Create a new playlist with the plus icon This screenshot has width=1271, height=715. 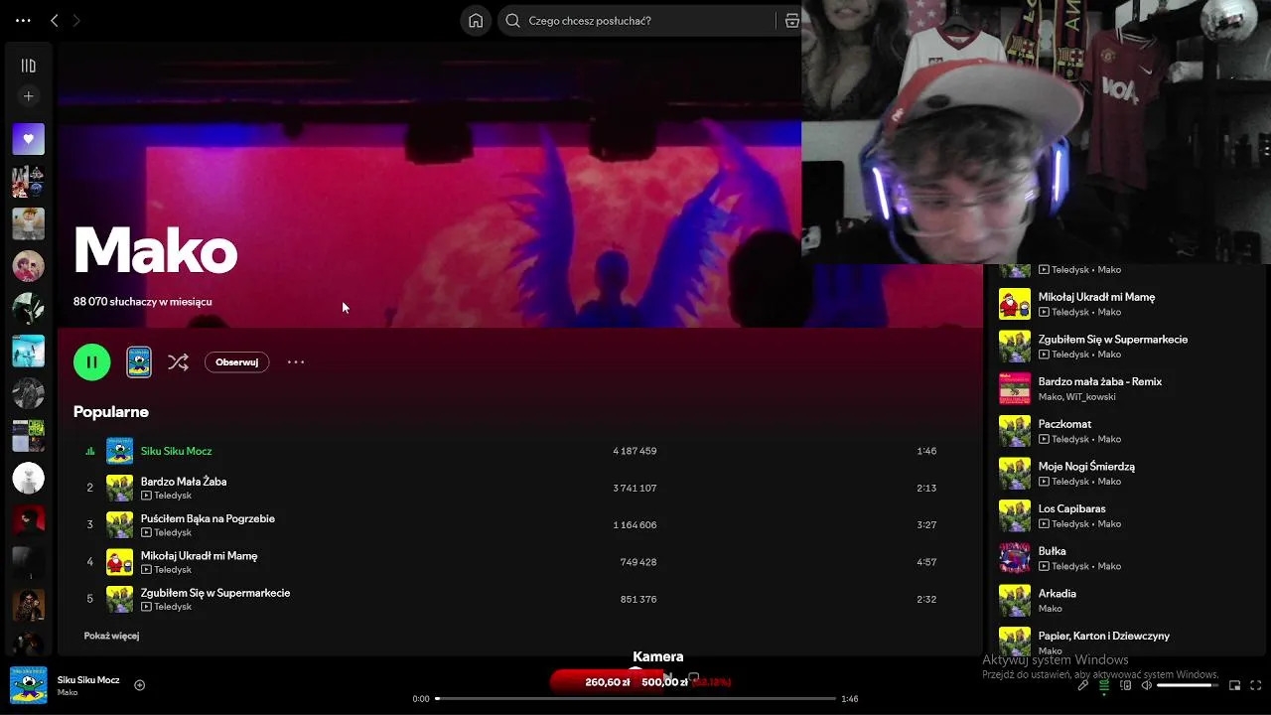(x=28, y=96)
